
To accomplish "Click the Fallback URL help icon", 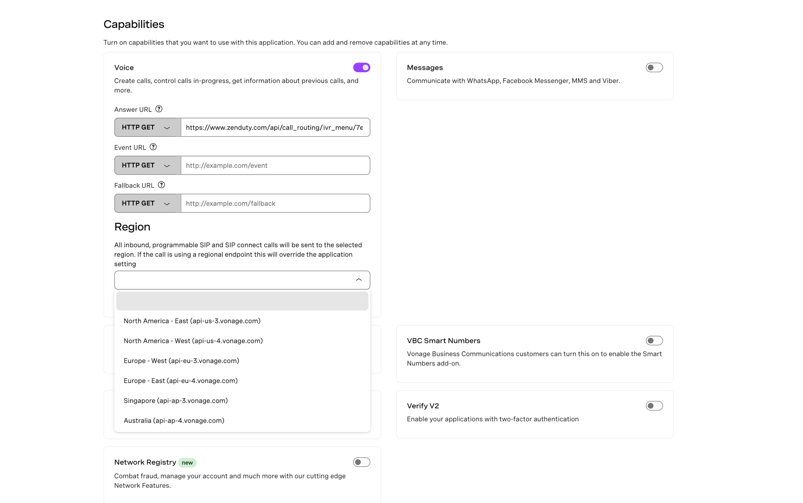I will click(x=161, y=185).
